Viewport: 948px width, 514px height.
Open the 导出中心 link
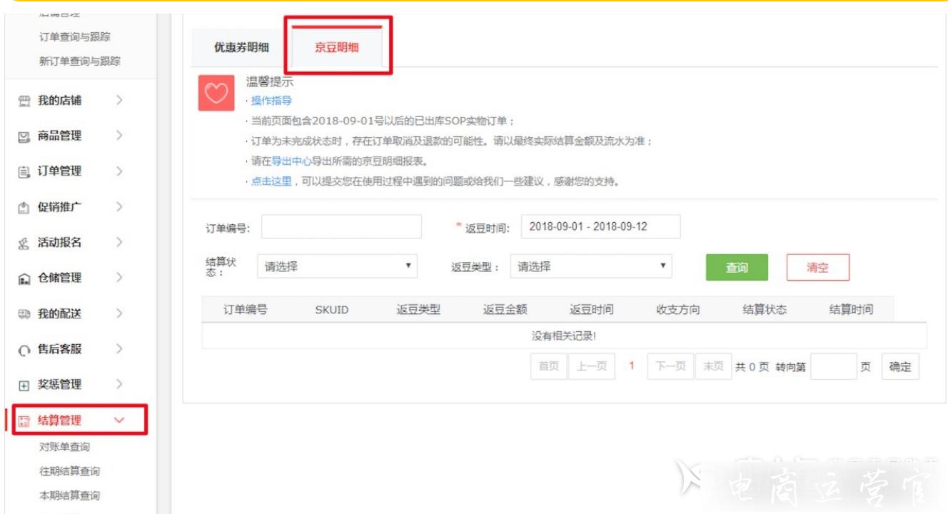point(291,161)
